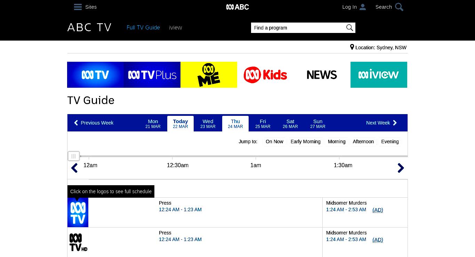Open Press program on ABC TV row
Image resolution: width=475 pixels, height=257 pixels.
click(x=165, y=203)
